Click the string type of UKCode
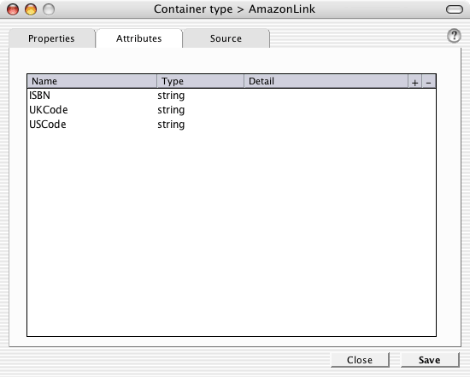Viewport: 470px width, 377px height. pyautogui.click(x=171, y=110)
